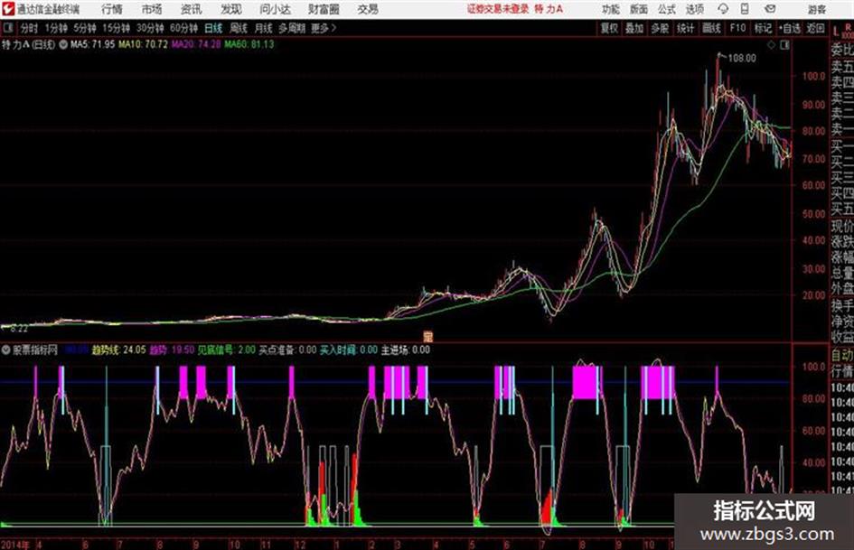Image resolution: width=854 pixels, height=550 pixels.
Task: Switch to the 分时 period tab
Action: [x=29, y=28]
